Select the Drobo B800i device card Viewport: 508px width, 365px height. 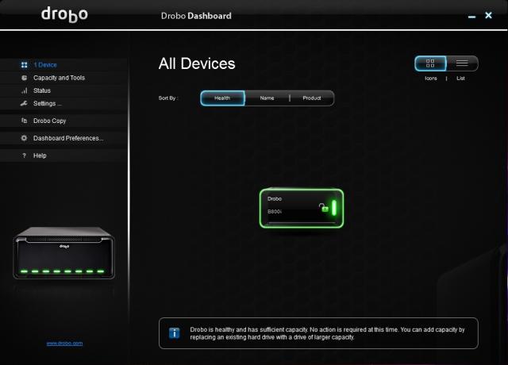click(302, 208)
